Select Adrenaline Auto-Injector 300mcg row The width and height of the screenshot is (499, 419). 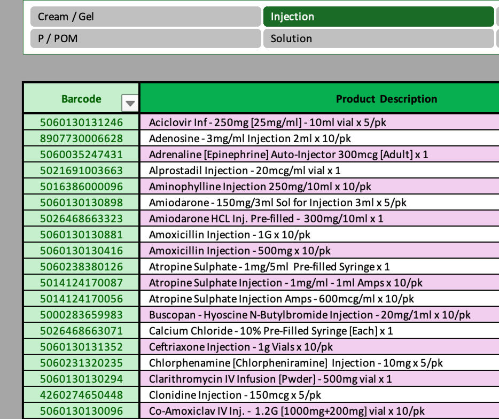click(x=289, y=154)
